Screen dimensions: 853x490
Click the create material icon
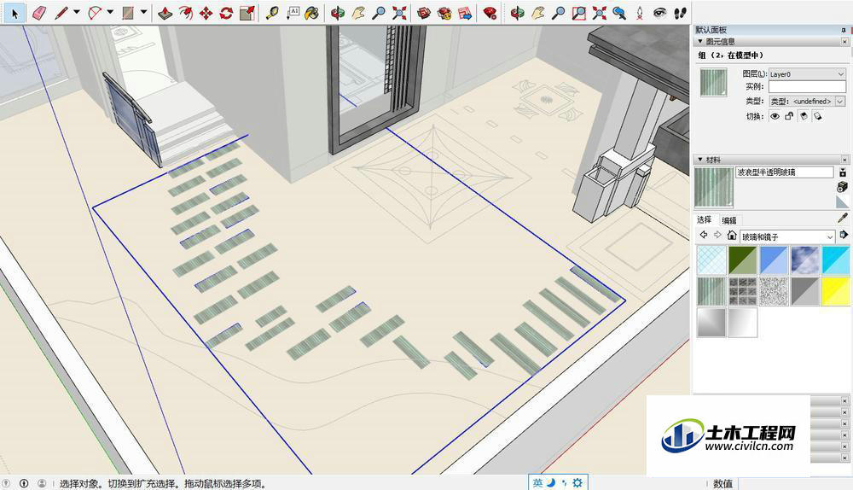842,187
